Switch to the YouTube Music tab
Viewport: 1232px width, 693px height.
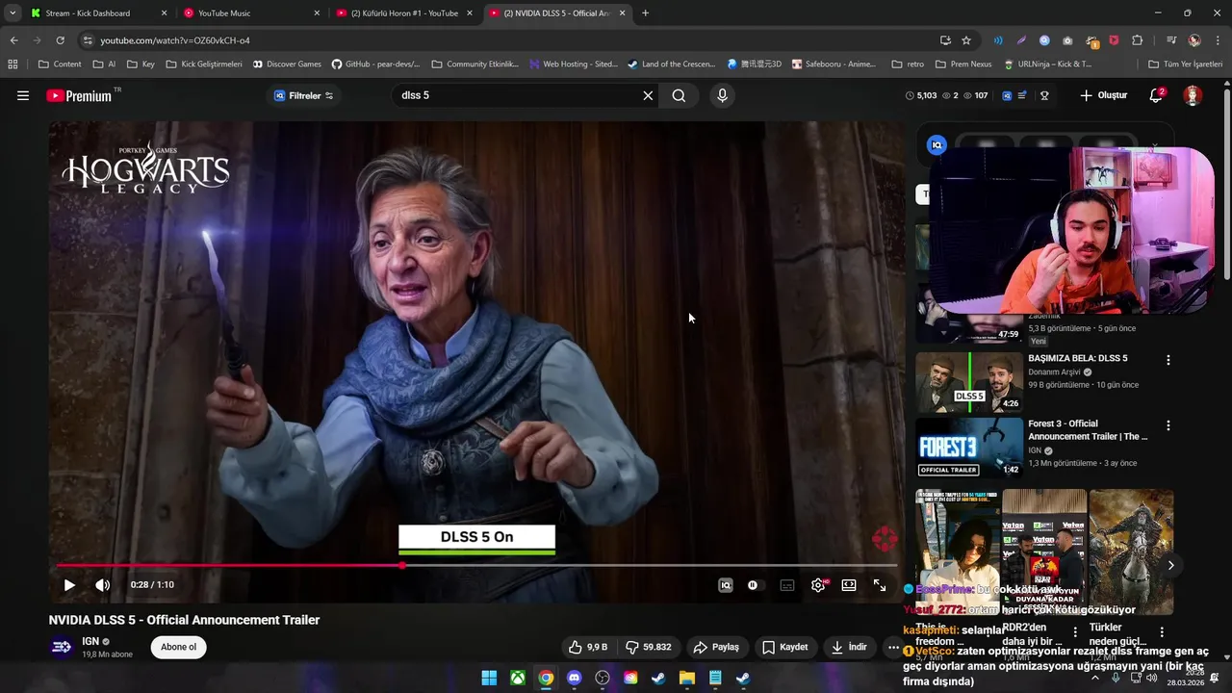click(250, 13)
